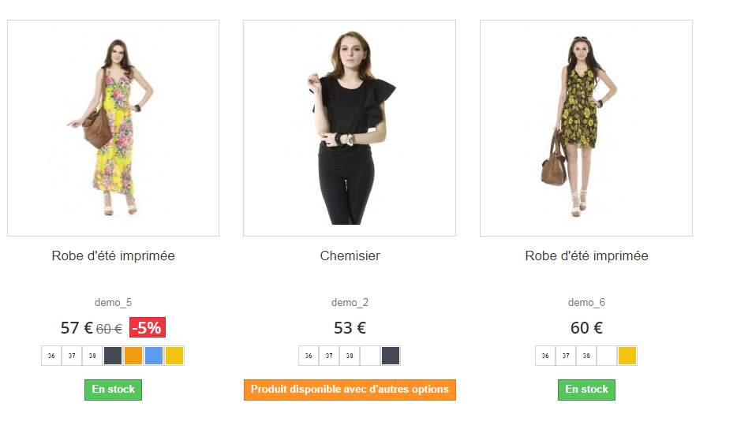
Task: Click the orange 'Produit disponible avec d'autres options' label
Action: point(350,390)
